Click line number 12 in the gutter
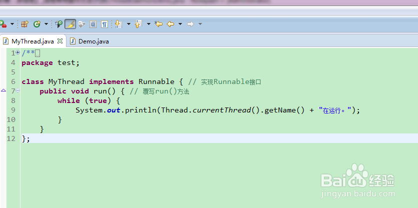Image resolution: width=418 pixels, height=208 pixels. click(11, 138)
